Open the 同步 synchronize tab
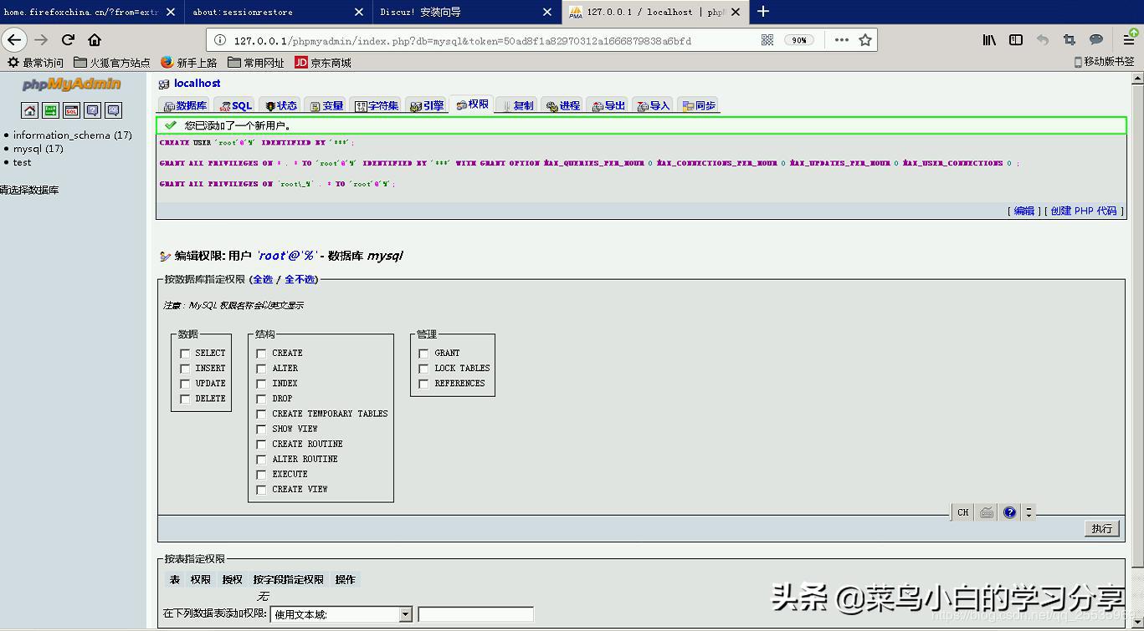Screen dimensions: 1144x631 [699, 105]
